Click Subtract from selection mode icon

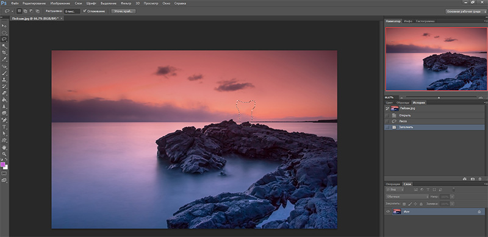[x=32, y=11]
